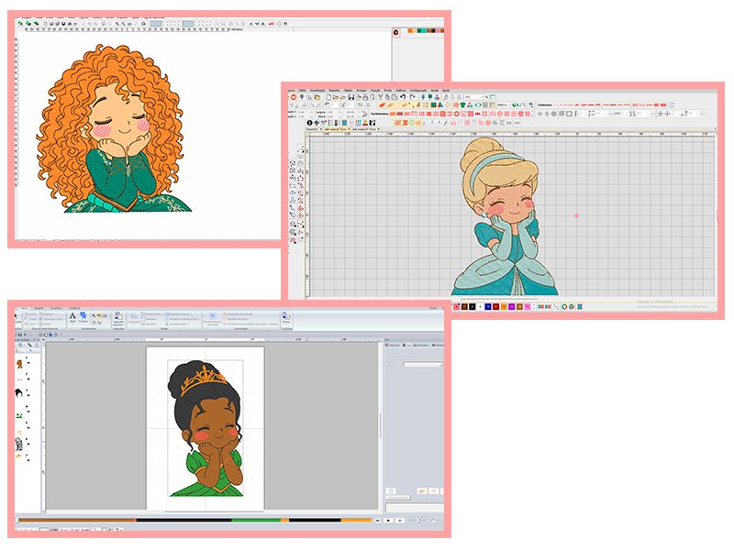734x550 pixels.
Task: Click the Undo arrow in Wilcom toolbar
Action: pos(403,97)
